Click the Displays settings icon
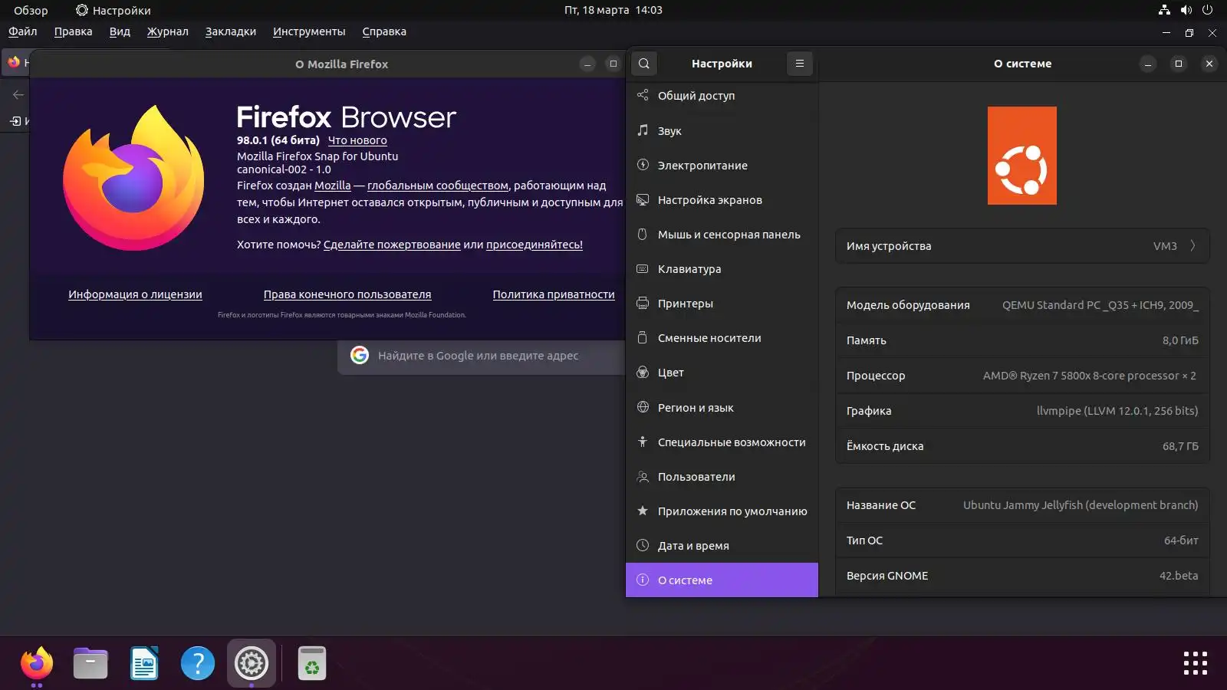The image size is (1227, 690). (643, 199)
